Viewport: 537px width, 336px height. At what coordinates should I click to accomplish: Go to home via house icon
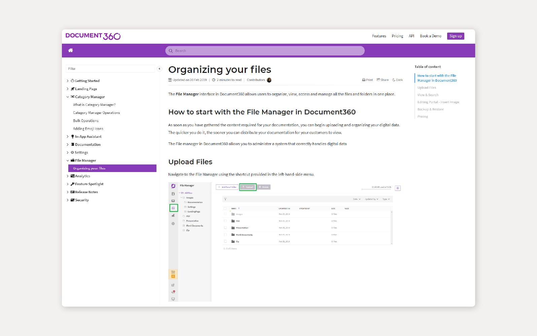click(x=71, y=50)
